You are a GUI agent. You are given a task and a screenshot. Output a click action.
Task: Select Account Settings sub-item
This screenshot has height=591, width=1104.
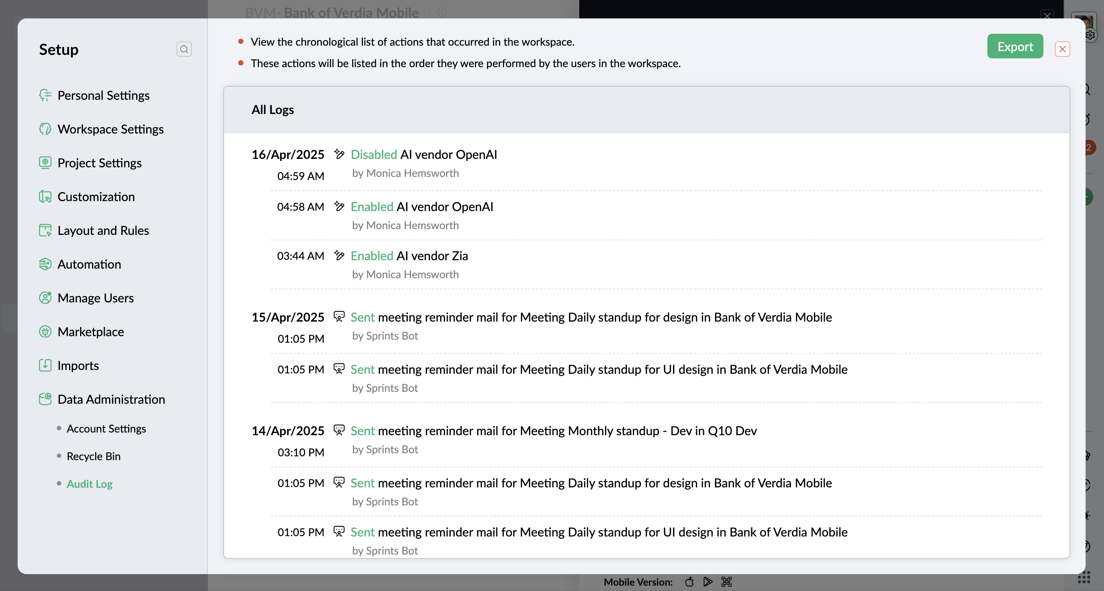click(x=106, y=428)
